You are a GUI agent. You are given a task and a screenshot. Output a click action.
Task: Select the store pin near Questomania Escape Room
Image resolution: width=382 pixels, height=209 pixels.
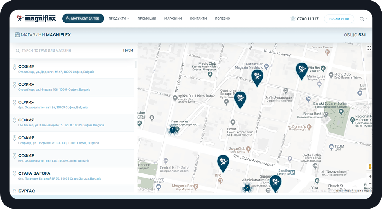click(x=240, y=99)
